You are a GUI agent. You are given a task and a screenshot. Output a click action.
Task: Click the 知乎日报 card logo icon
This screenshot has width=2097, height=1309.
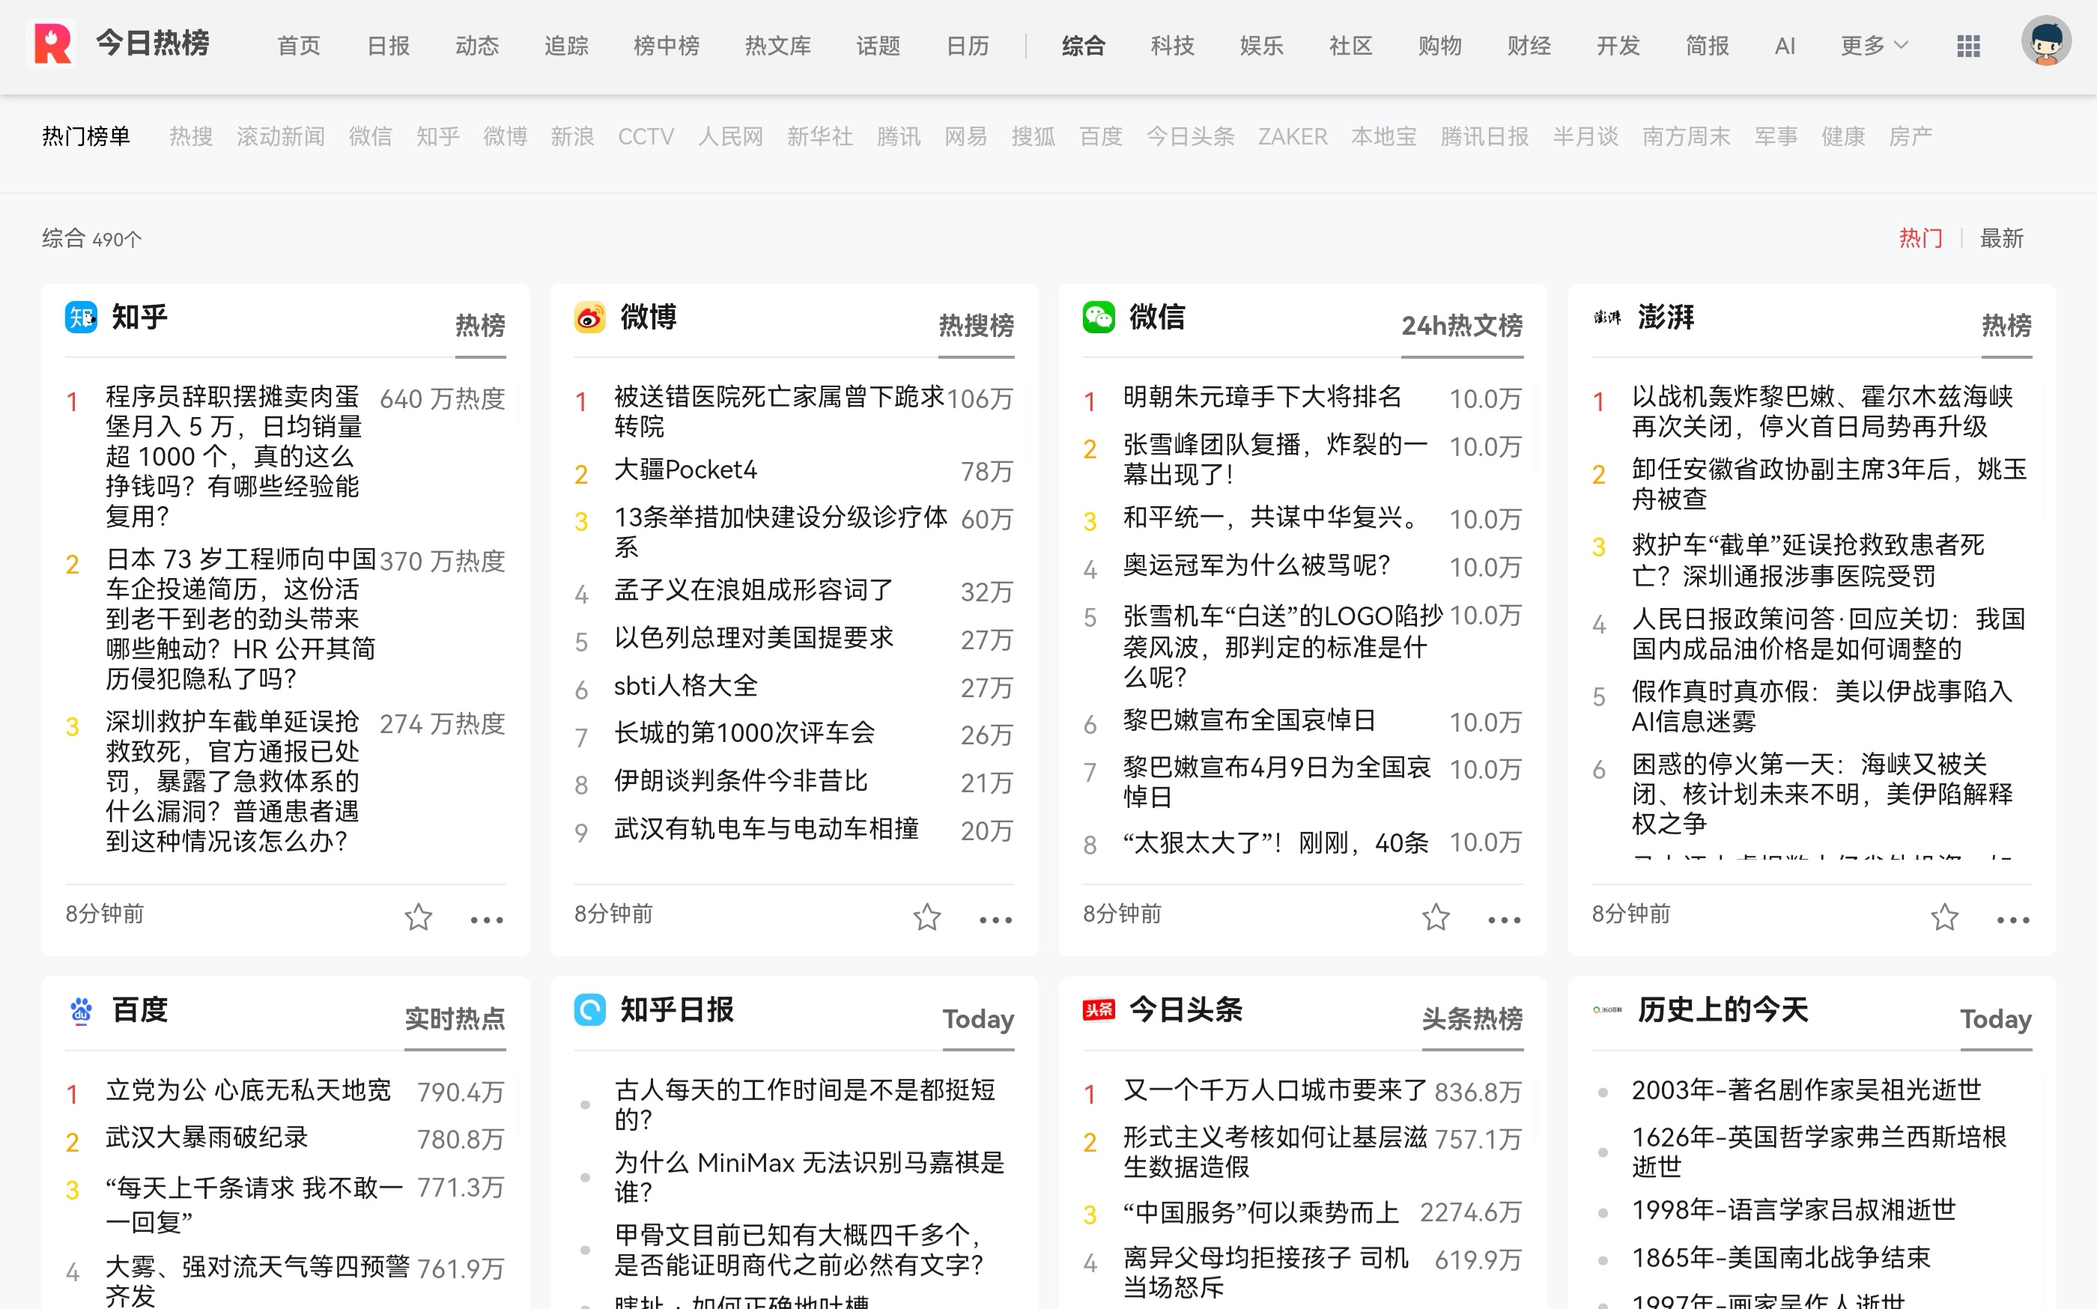589,1009
